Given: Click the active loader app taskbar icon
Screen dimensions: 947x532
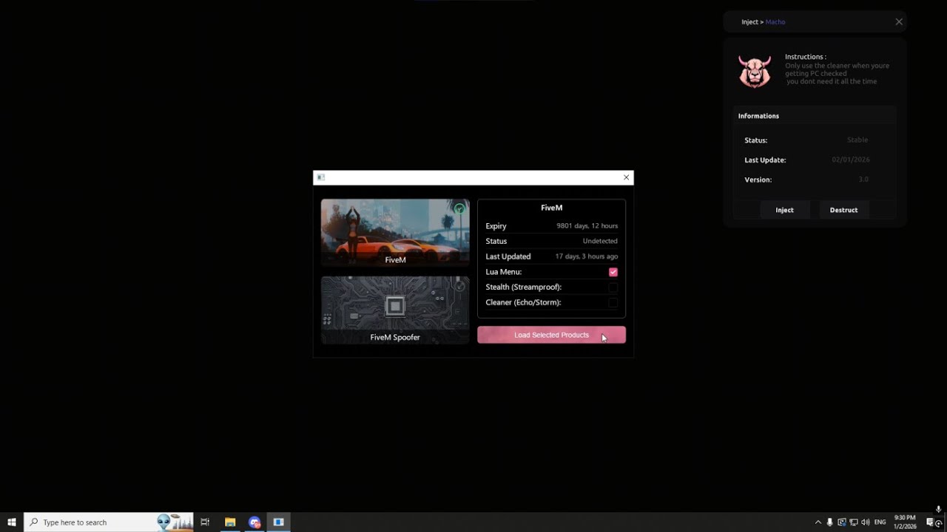Looking at the screenshot, I should 278,522.
